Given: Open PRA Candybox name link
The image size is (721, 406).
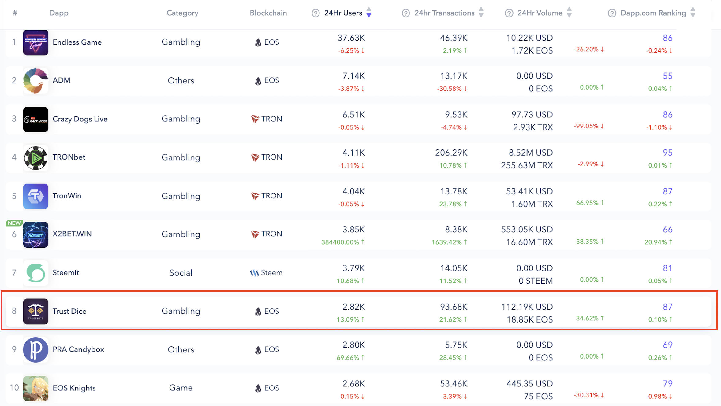Looking at the screenshot, I should coord(78,349).
